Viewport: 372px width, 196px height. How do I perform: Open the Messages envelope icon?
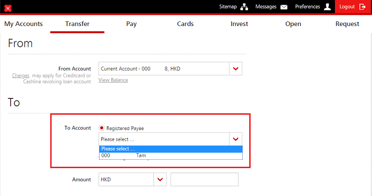click(284, 7)
